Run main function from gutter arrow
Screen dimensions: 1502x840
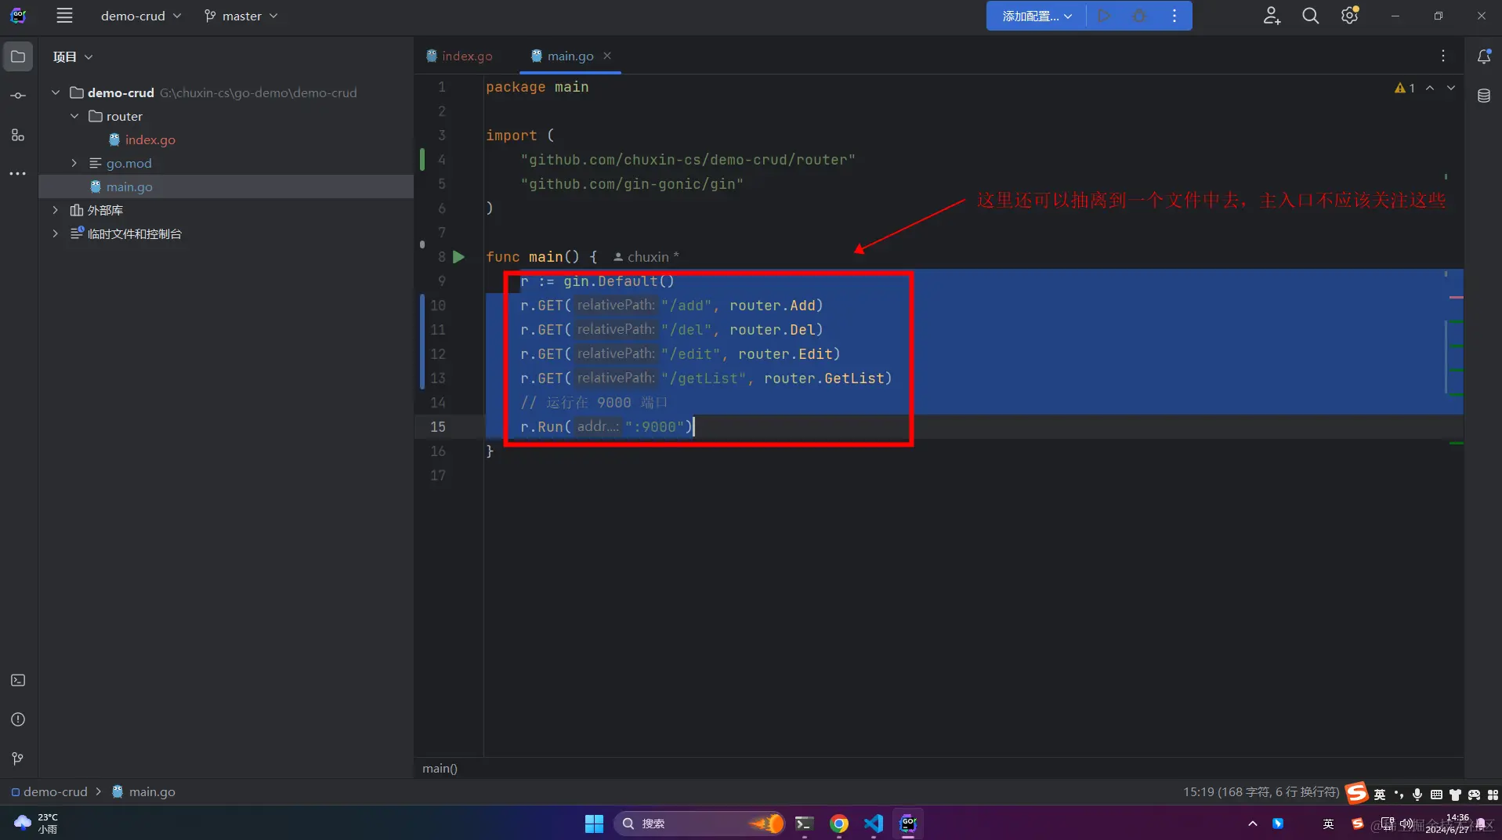(459, 257)
